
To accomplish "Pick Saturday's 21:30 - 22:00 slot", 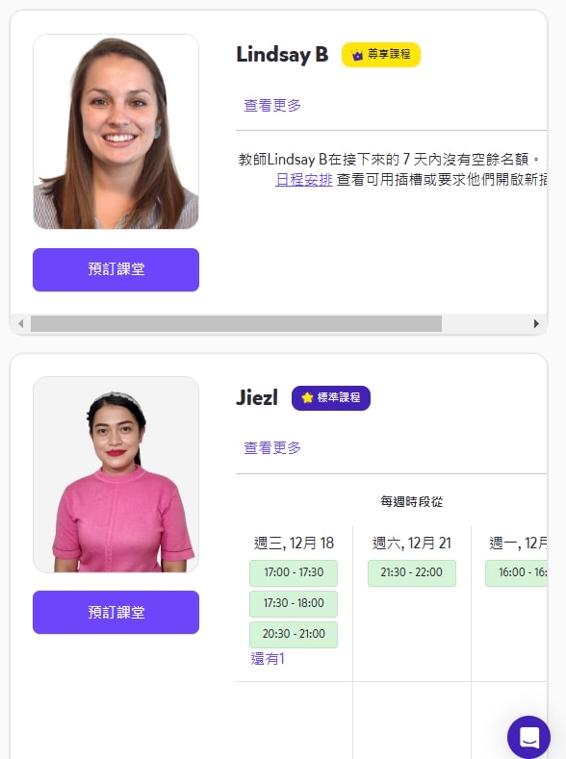I will tap(412, 572).
